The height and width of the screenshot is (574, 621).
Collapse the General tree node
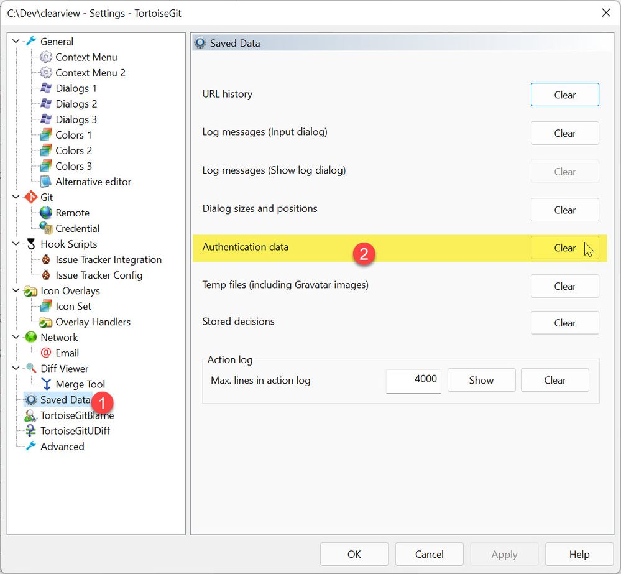[16, 41]
